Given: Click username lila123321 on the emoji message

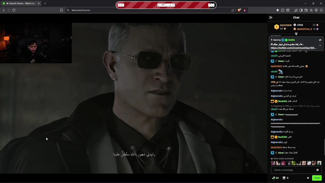Looking at the screenshot, I should click(x=276, y=66).
